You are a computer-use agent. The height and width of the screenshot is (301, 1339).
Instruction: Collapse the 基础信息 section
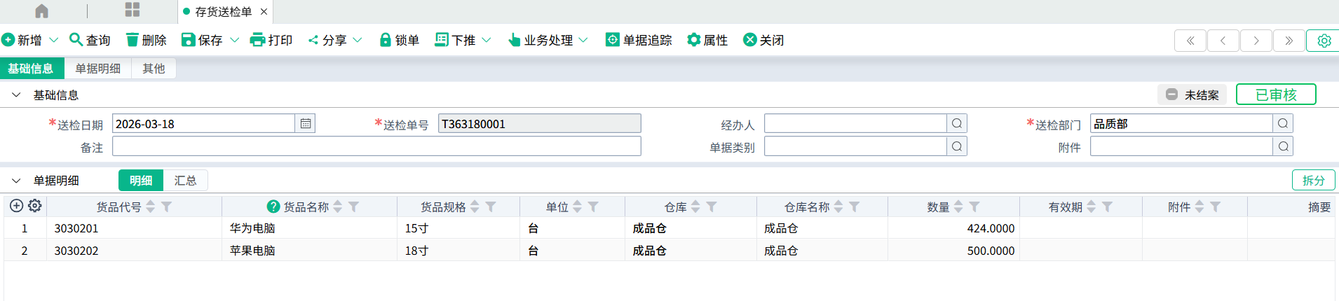16,94
